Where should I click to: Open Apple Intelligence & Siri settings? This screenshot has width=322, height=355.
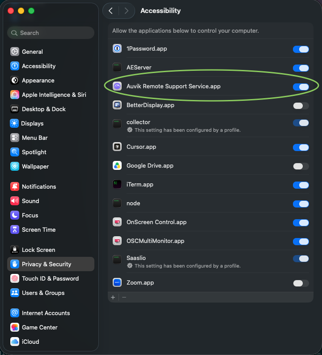click(x=51, y=95)
